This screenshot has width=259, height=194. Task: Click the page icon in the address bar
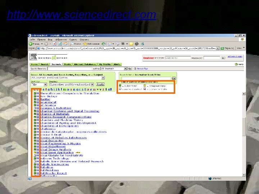(38, 48)
